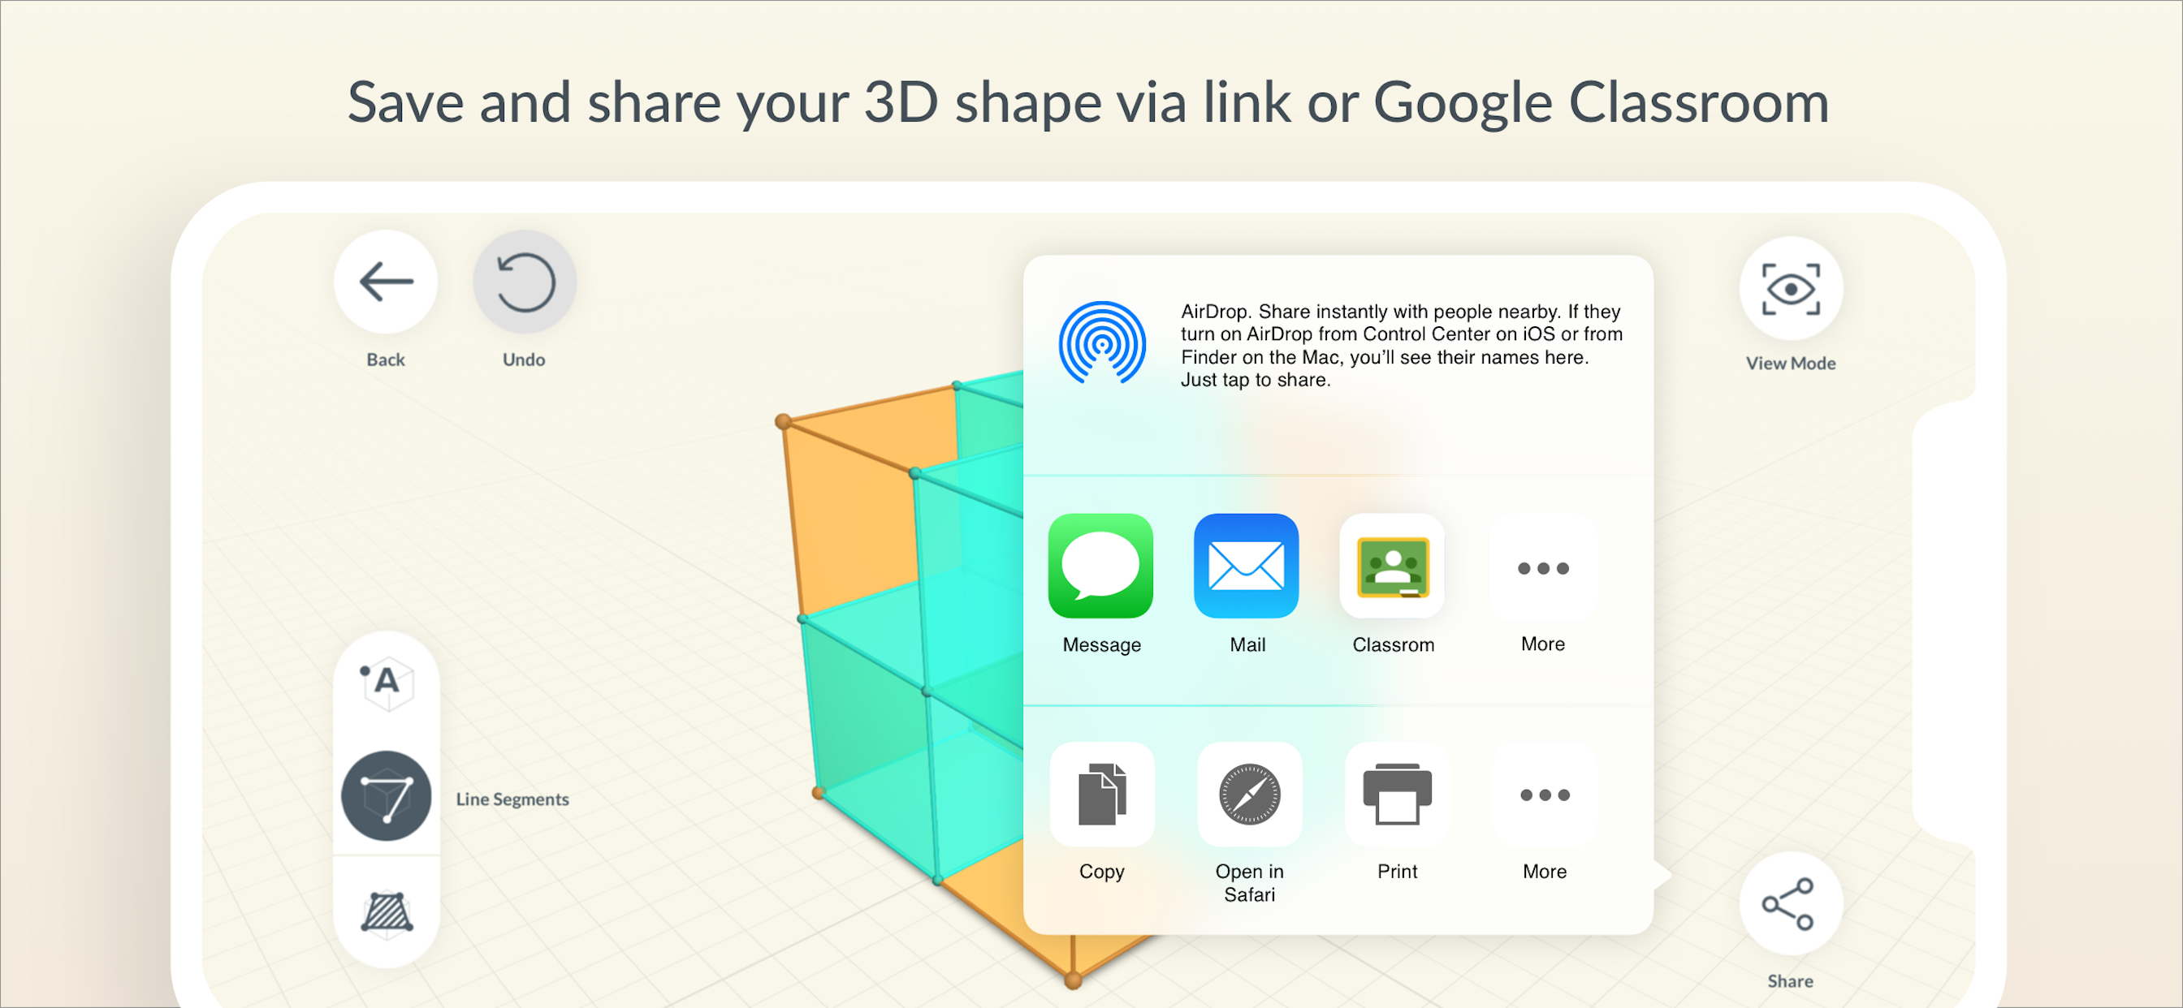Share to Google Classroom
The height and width of the screenshot is (1008, 2183).
pyautogui.click(x=1391, y=566)
